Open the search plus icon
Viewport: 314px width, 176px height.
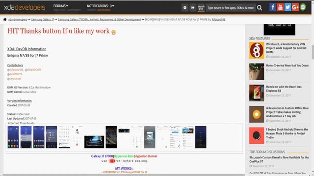[x=201, y=8]
